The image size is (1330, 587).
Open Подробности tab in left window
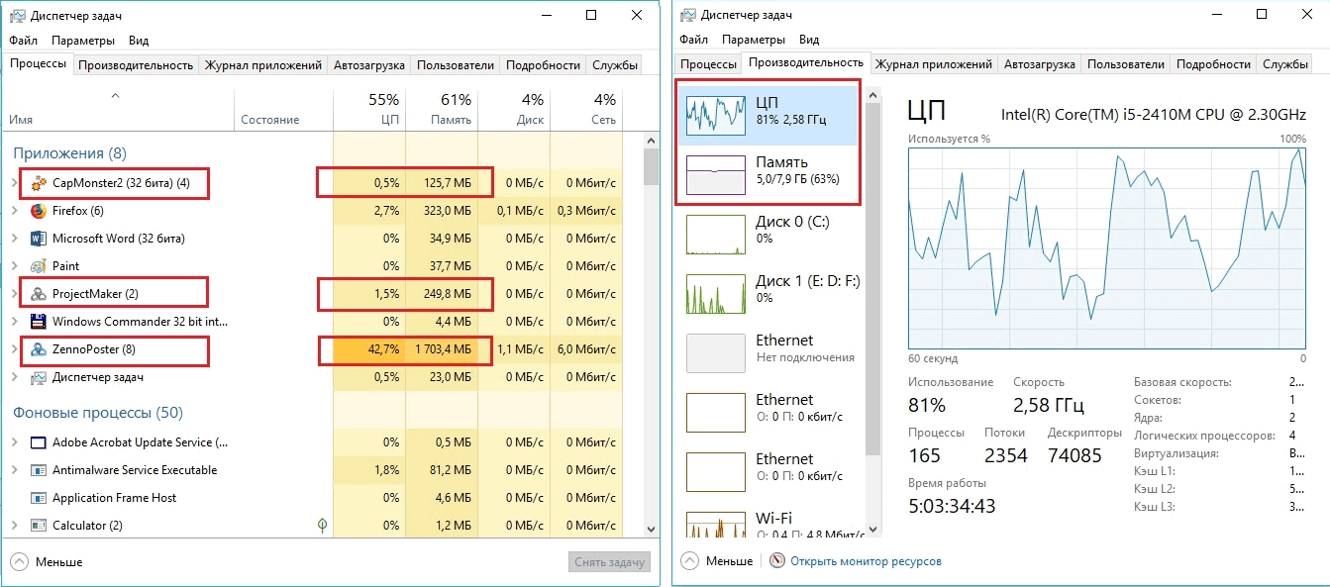point(543,65)
